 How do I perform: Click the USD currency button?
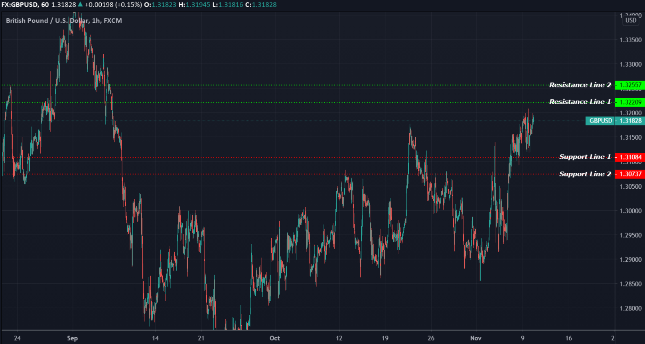631,20
